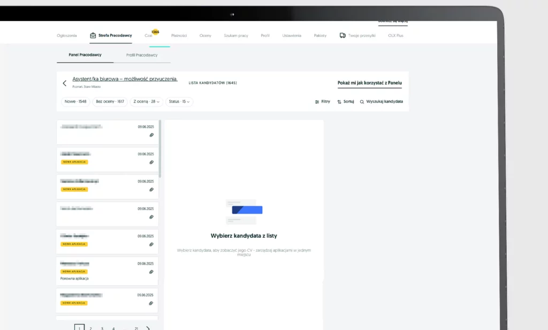Toggle the Bez oceny · 1617 filter chip
This screenshot has height=330, width=548.
[x=110, y=101]
